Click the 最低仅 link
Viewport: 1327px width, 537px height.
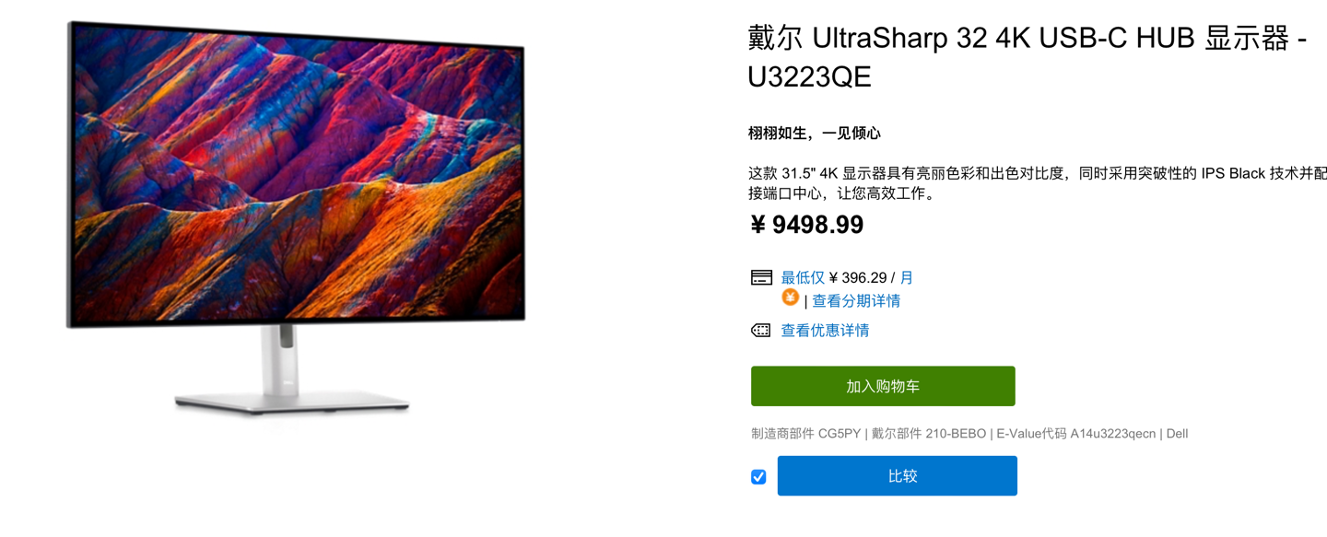point(803,277)
